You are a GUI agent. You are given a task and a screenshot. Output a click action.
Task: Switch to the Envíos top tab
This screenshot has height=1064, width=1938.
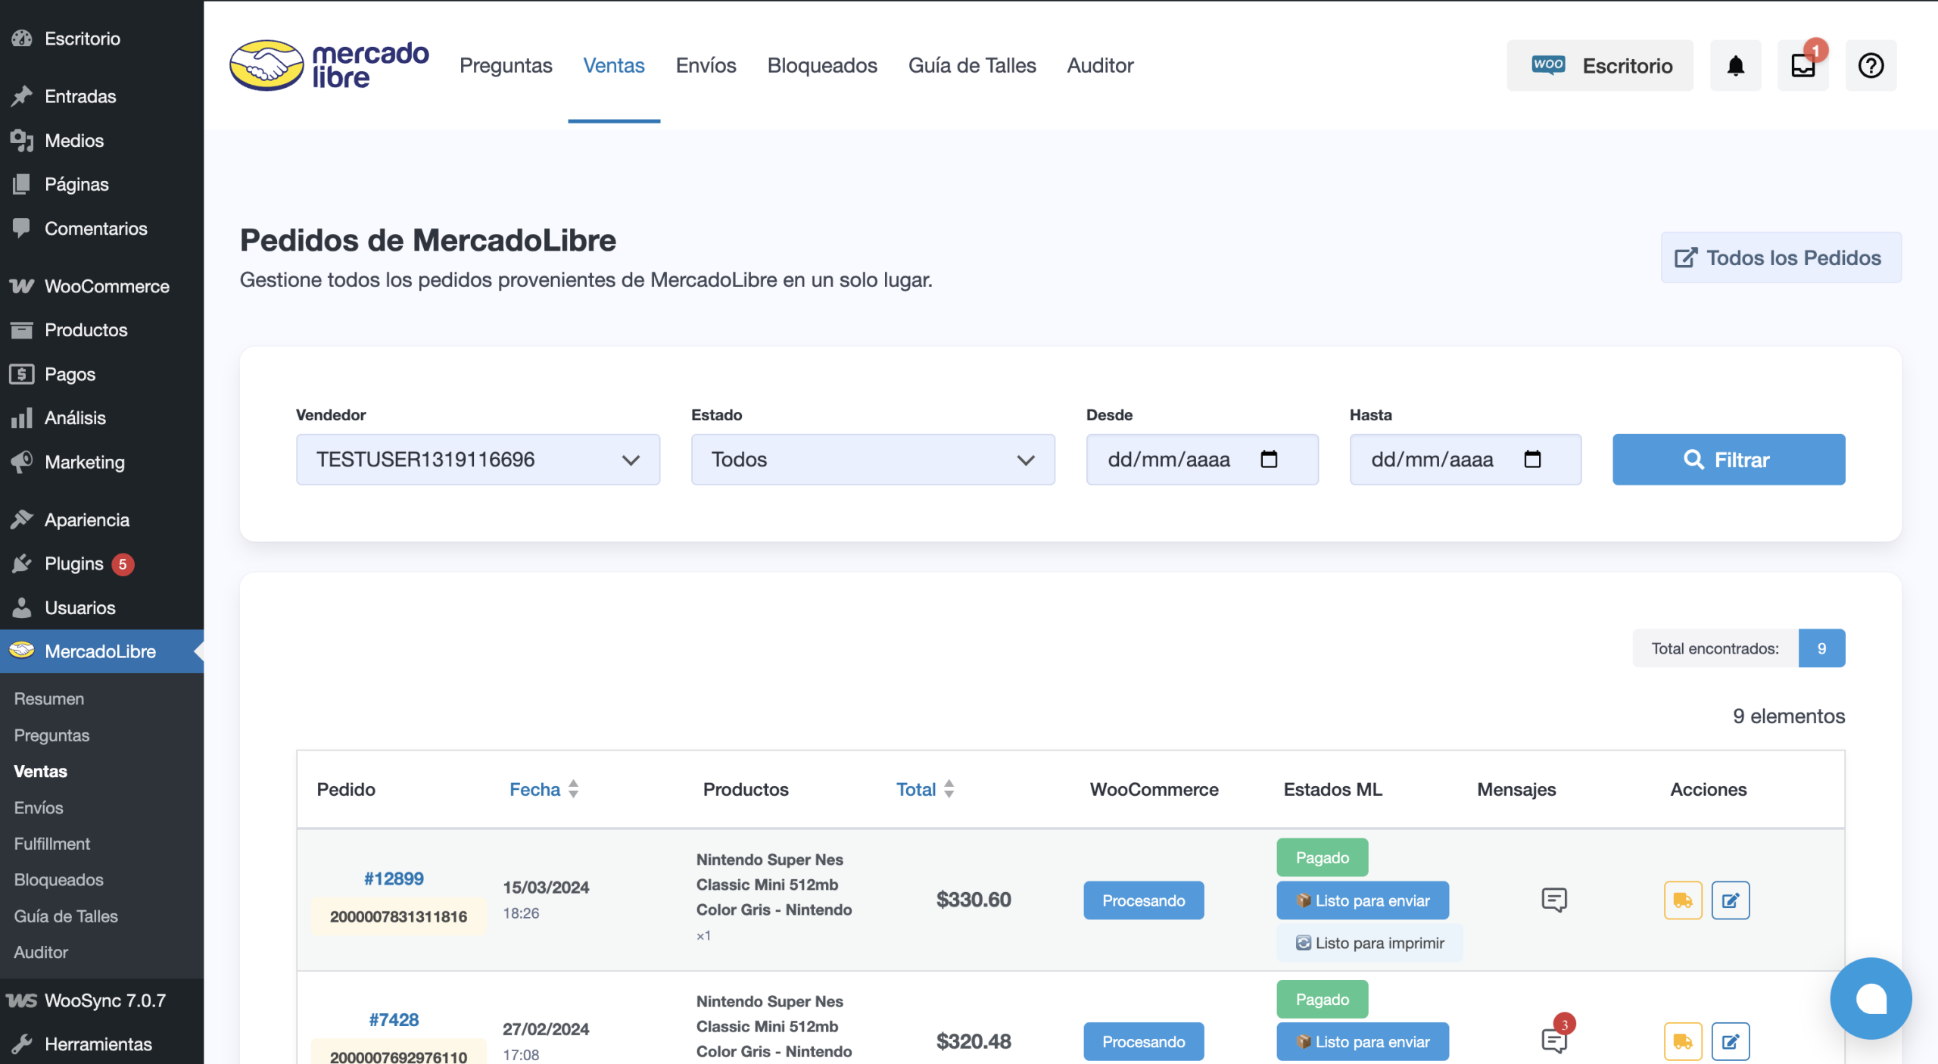click(x=706, y=66)
